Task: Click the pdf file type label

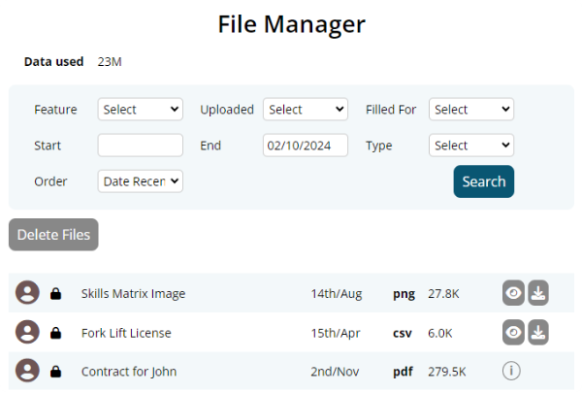Action: pyautogui.click(x=403, y=372)
